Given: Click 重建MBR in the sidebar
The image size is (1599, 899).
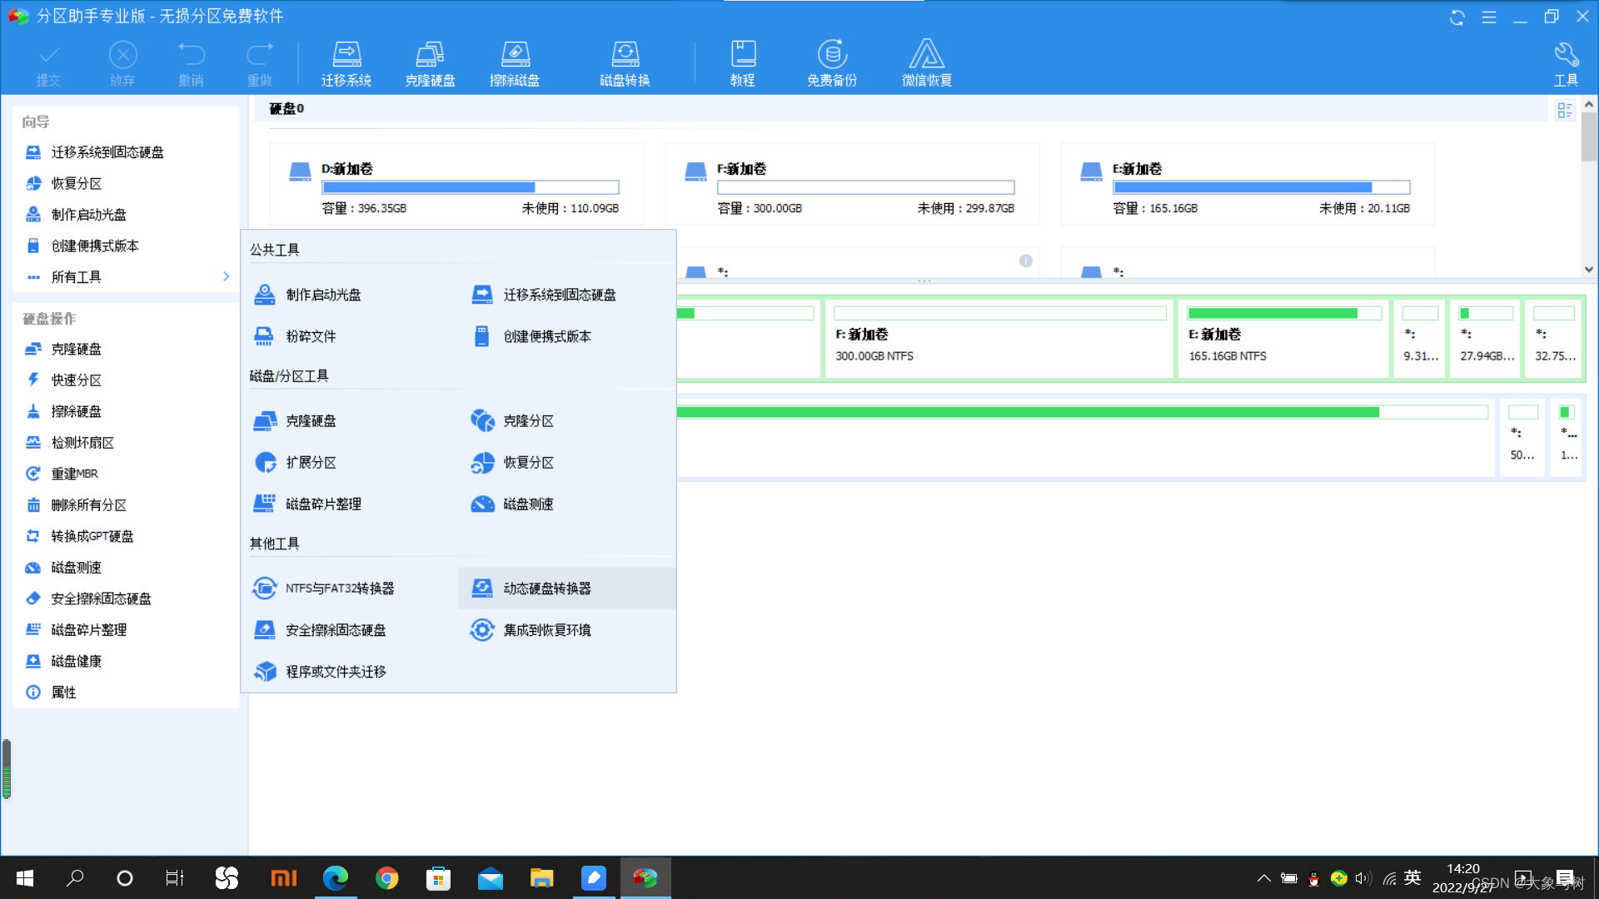Looking at the screenshot, I should [x=74, y=474].
